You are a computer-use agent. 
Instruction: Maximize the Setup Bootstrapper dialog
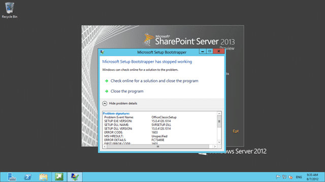click(210, 51)
